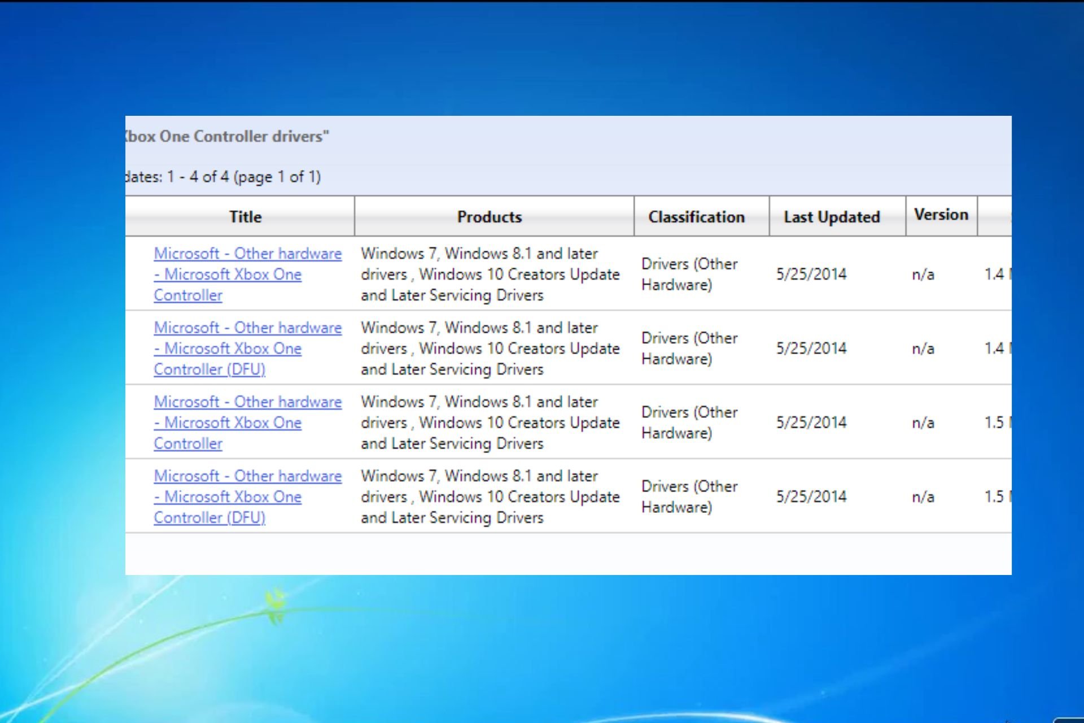
Task: Open Xbox One Controller (DFU) link in 1.5 row
Action: 247,496
